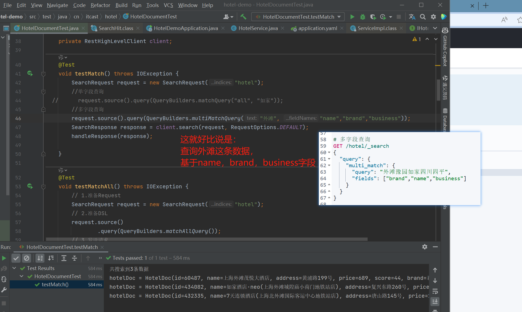Toggle Show Ignored tests button

[27, 258]
